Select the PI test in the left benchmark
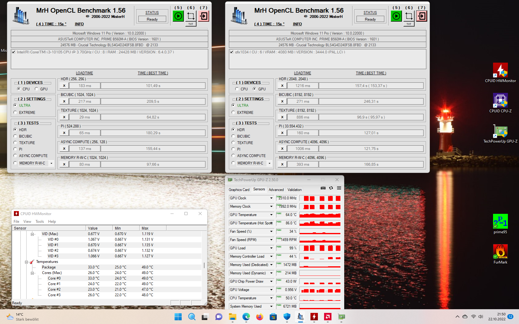 pyautogui.click(x=15, y=149)
